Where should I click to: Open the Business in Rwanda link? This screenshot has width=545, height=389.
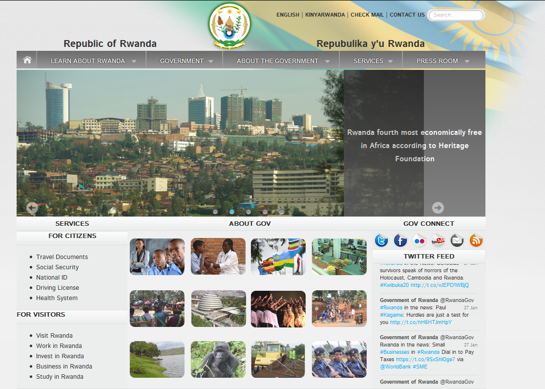point(64,367)
